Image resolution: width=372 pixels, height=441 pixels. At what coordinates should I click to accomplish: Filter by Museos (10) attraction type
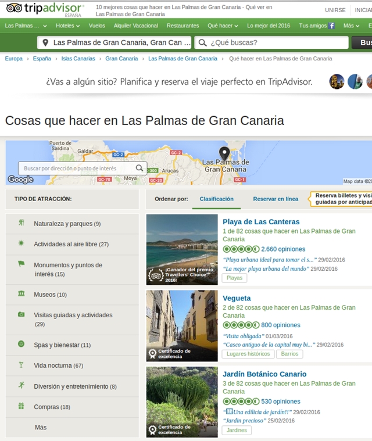[x=51, y=295]
